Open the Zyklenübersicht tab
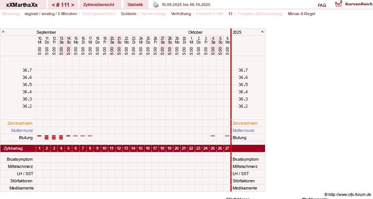 coord(99,5)
